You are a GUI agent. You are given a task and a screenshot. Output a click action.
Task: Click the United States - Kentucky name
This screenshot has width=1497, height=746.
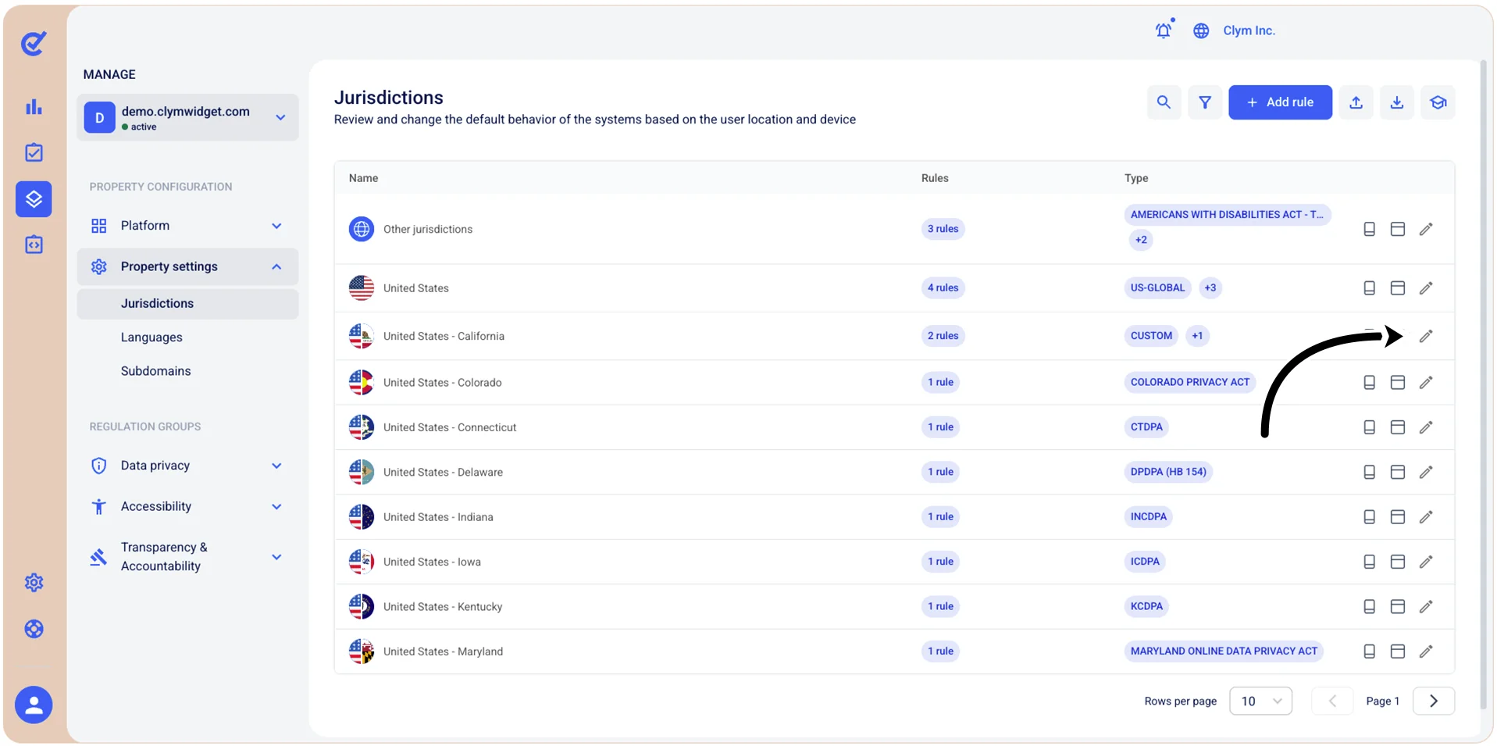(x=443, y=607)
